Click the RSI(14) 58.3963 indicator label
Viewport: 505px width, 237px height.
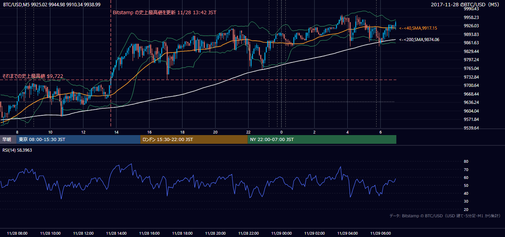pos(17,150)
